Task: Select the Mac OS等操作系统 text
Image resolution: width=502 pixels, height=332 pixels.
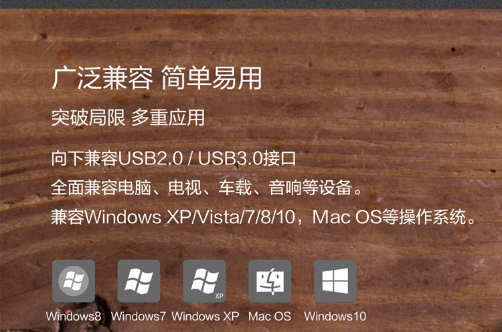Action: 390,217
